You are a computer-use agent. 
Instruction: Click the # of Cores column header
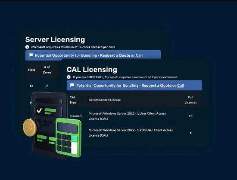(x=47, y=70)
